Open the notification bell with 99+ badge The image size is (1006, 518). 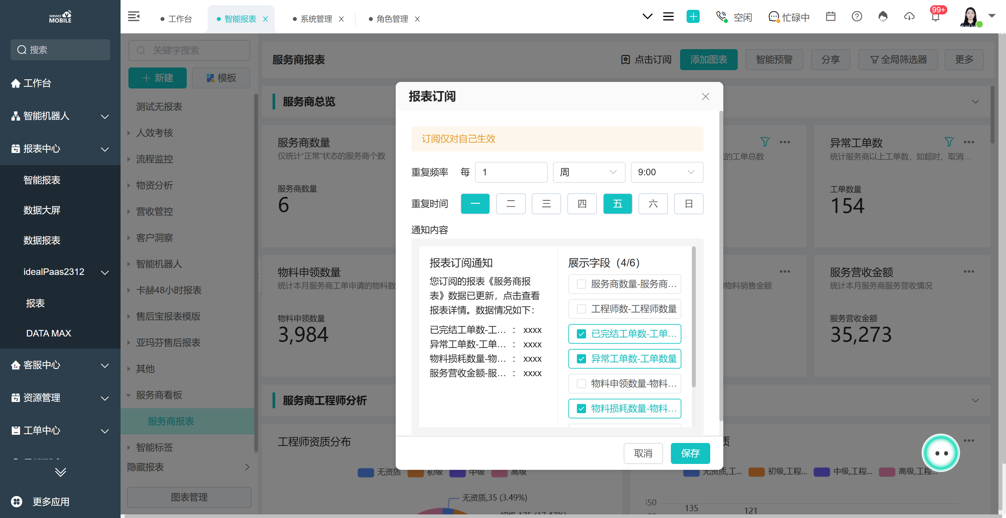(x=936, y=16)
